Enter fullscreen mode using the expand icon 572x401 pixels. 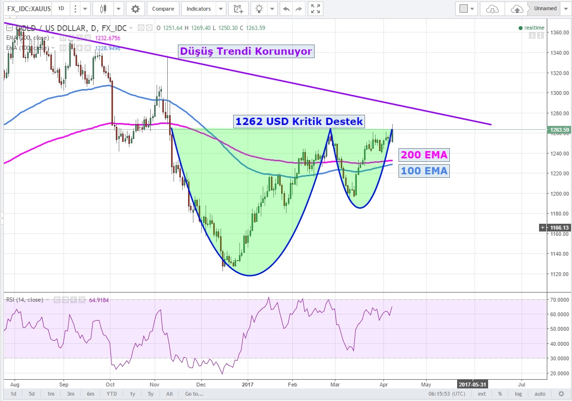(316, 9)
